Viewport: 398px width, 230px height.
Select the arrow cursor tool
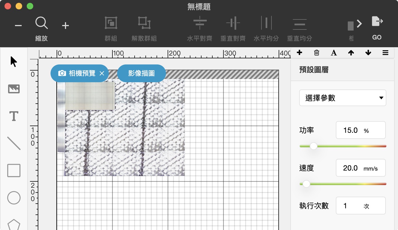point(14,62)
